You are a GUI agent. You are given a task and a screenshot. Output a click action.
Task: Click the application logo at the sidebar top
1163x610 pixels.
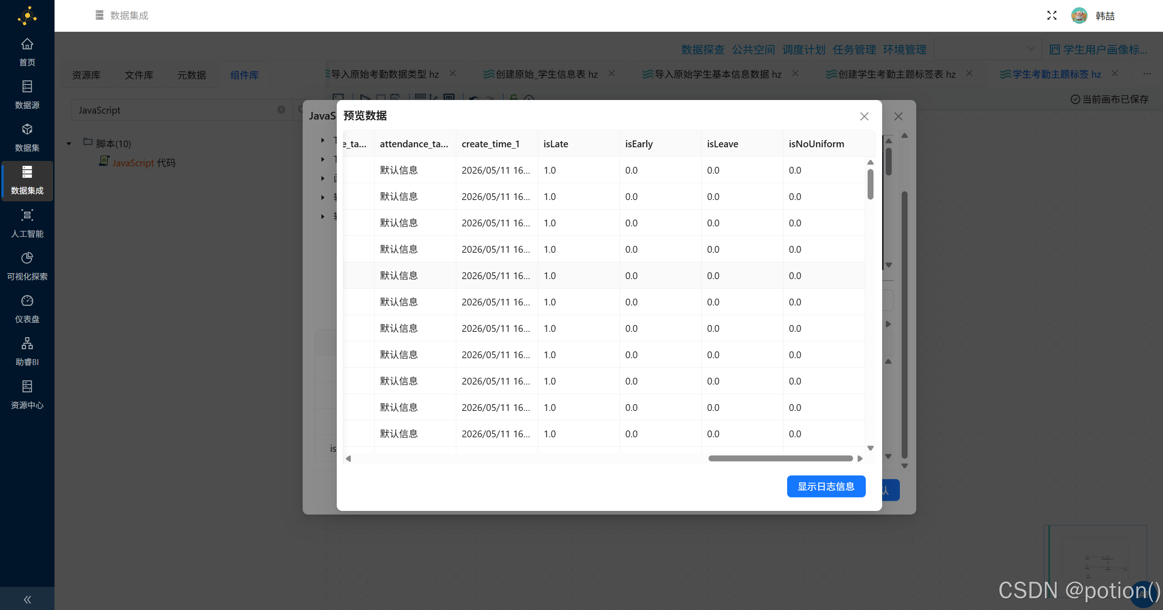tap(27, 16)
